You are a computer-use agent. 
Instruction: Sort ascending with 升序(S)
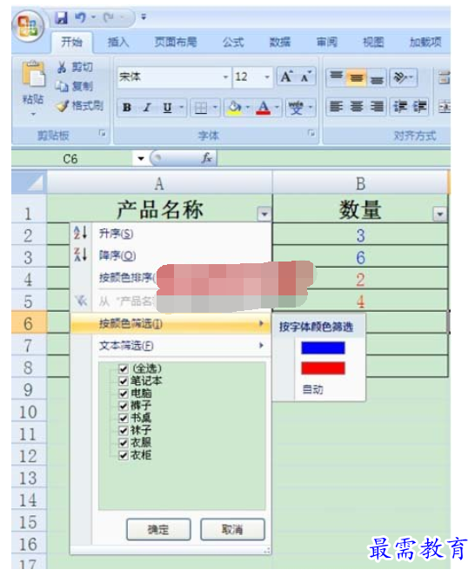click(171, 234)
